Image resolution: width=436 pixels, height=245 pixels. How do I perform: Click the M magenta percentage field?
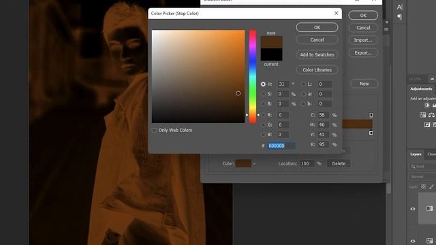tap(324, 125)
